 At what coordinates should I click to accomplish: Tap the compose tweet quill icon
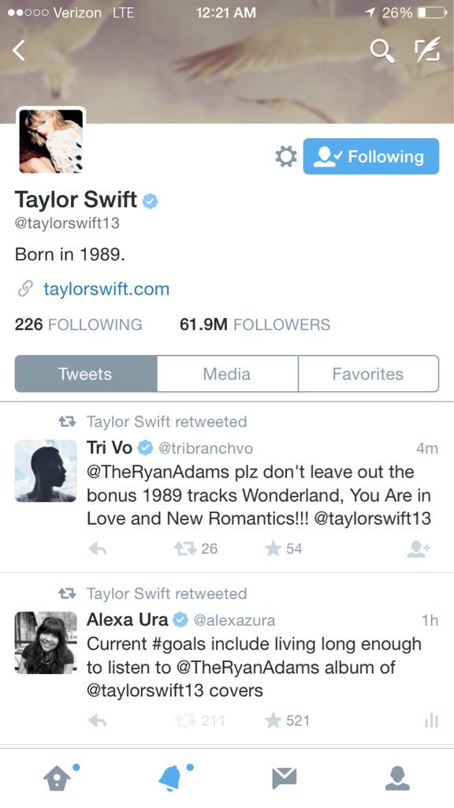click(427, 50)
